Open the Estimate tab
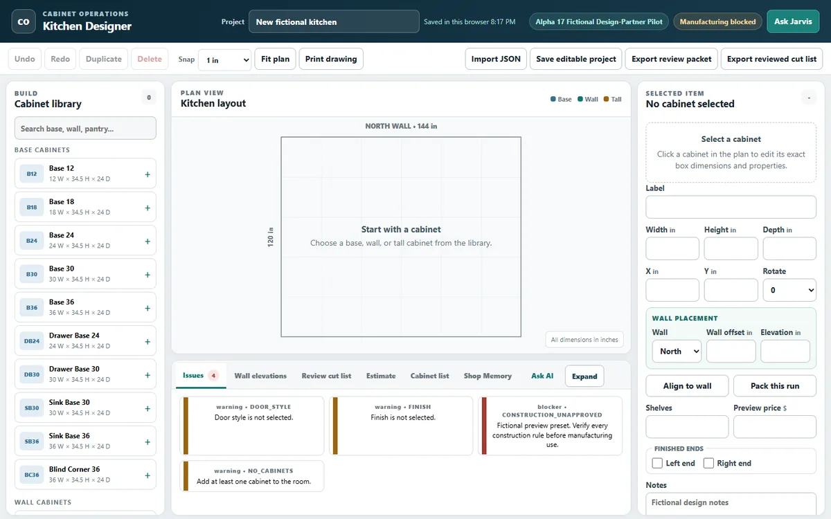This screenshot has width=831, height=519. pos(381,376)
